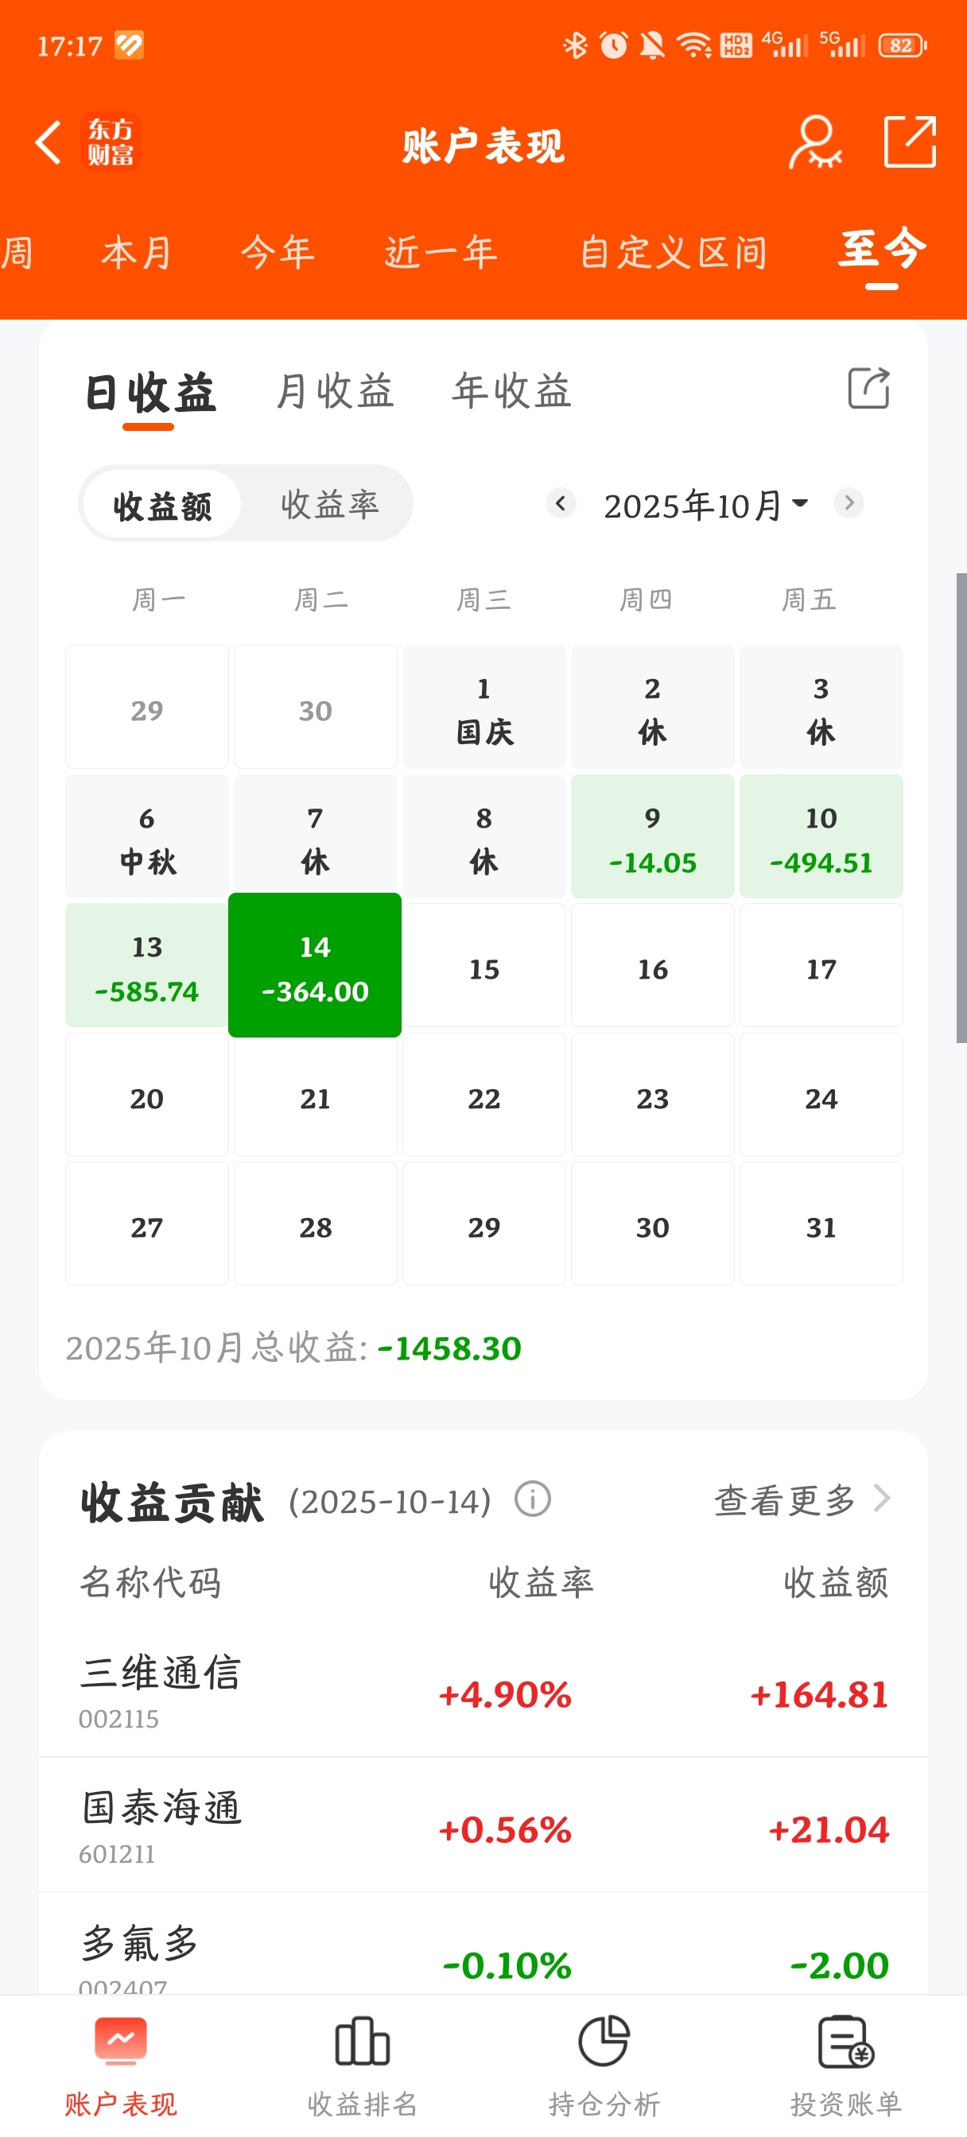Select 收益额 segment toggle
The image size is (967, 2137).
(x=162, y=504)
